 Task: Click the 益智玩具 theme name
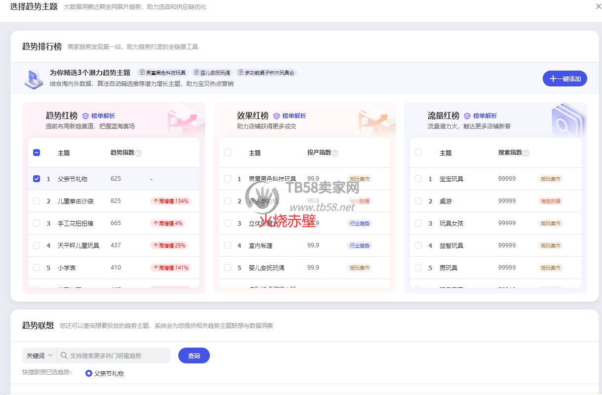pos(451,246)
